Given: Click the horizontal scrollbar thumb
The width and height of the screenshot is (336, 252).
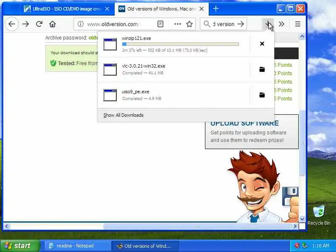Looking at the screenshot, I should pos(197,226).
